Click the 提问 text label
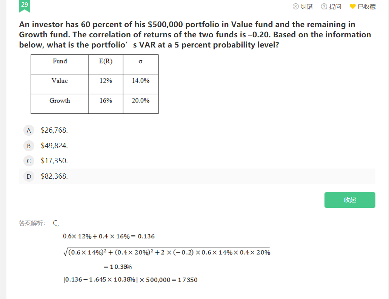The height and width of the screenshot is (299, 389). click(335, 6)
